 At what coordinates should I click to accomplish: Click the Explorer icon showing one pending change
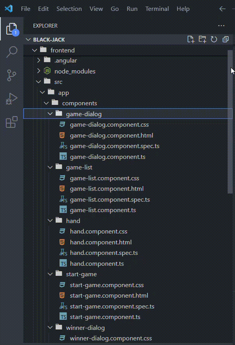[12, 29]
